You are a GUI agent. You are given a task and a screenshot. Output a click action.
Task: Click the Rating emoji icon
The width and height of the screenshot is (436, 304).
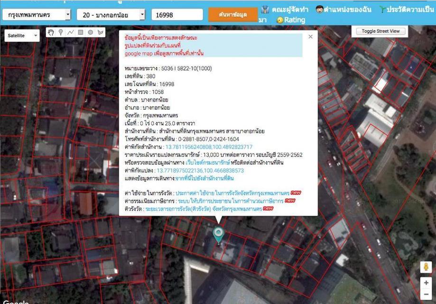point(280,20)
